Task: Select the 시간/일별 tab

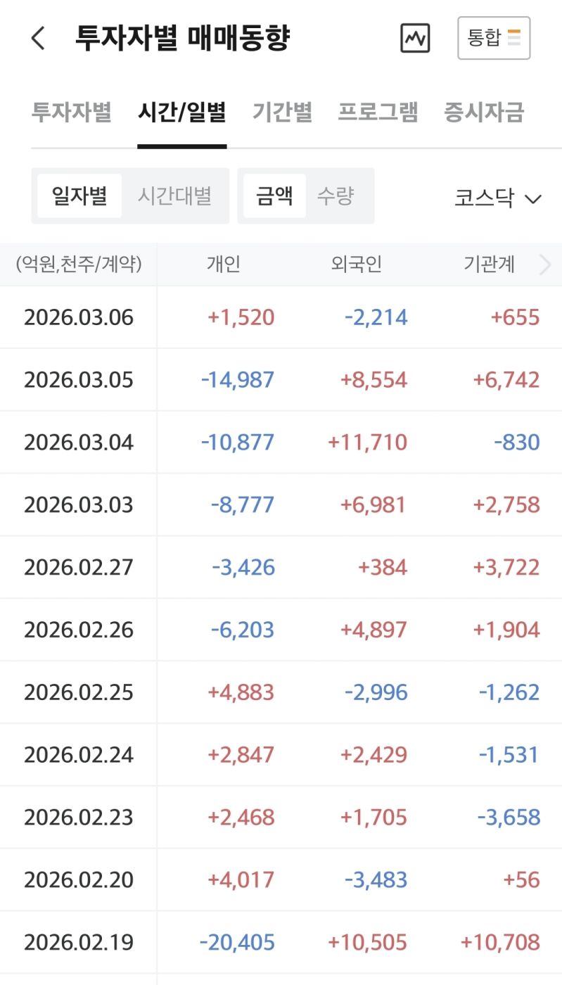Action: pyautogui.click(x=181, y=113)
